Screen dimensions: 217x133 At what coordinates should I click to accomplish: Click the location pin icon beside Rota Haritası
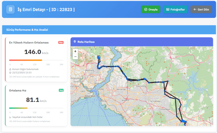(75, 42)
